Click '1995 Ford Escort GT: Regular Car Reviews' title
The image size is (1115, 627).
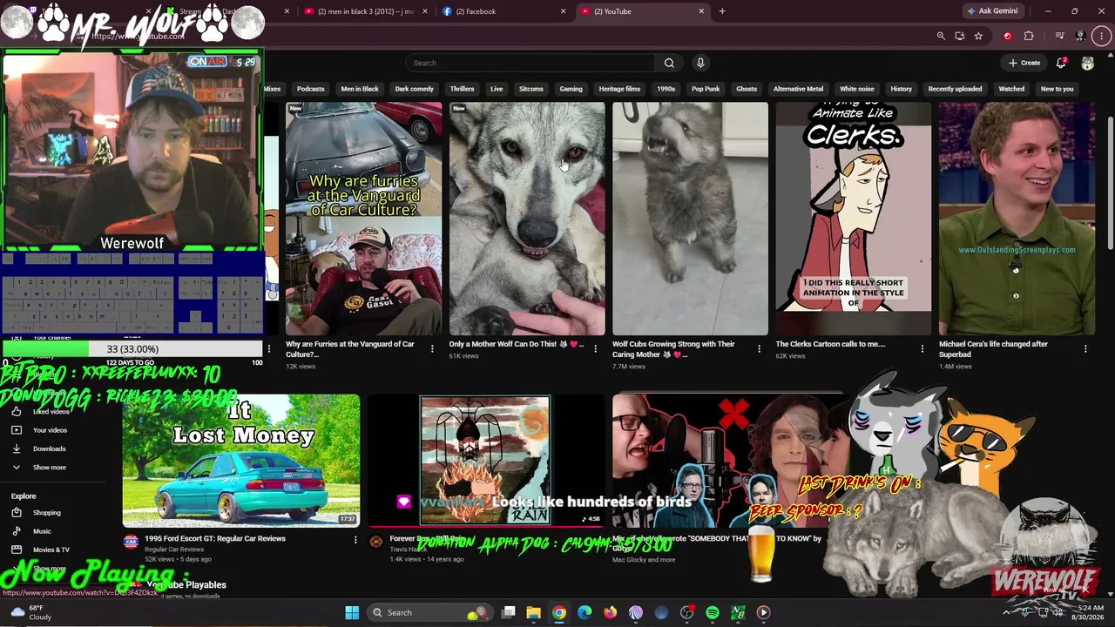pyautogui.click(x=215, y=538)
